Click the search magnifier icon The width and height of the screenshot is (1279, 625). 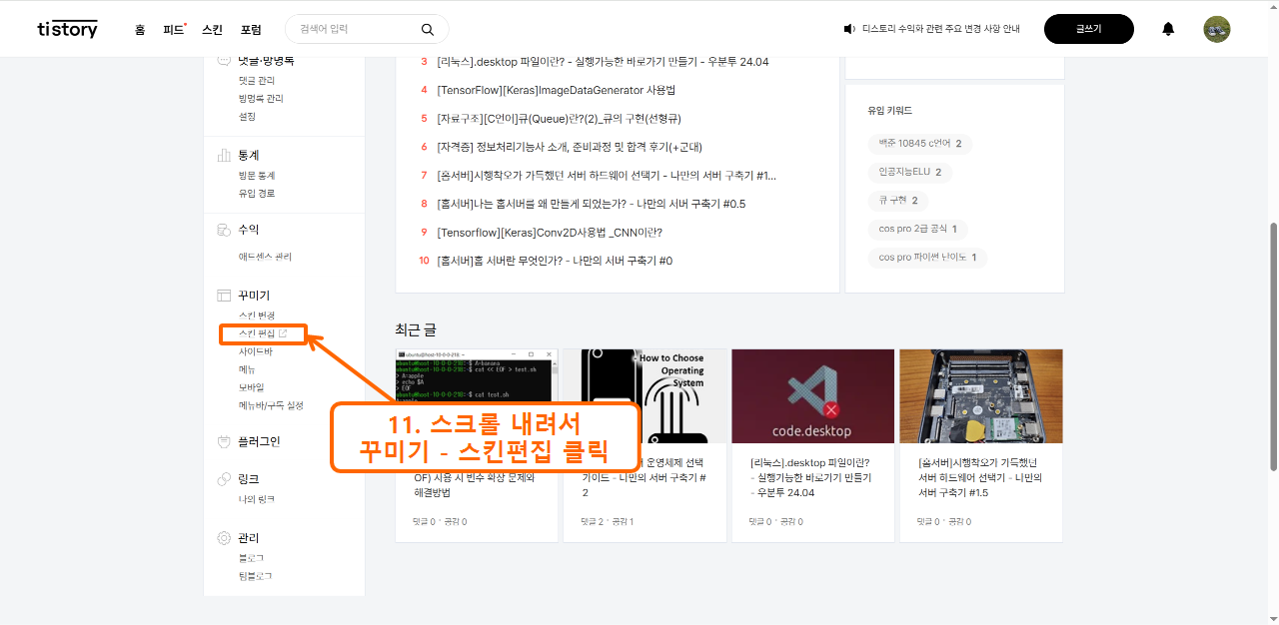point(427,29)
